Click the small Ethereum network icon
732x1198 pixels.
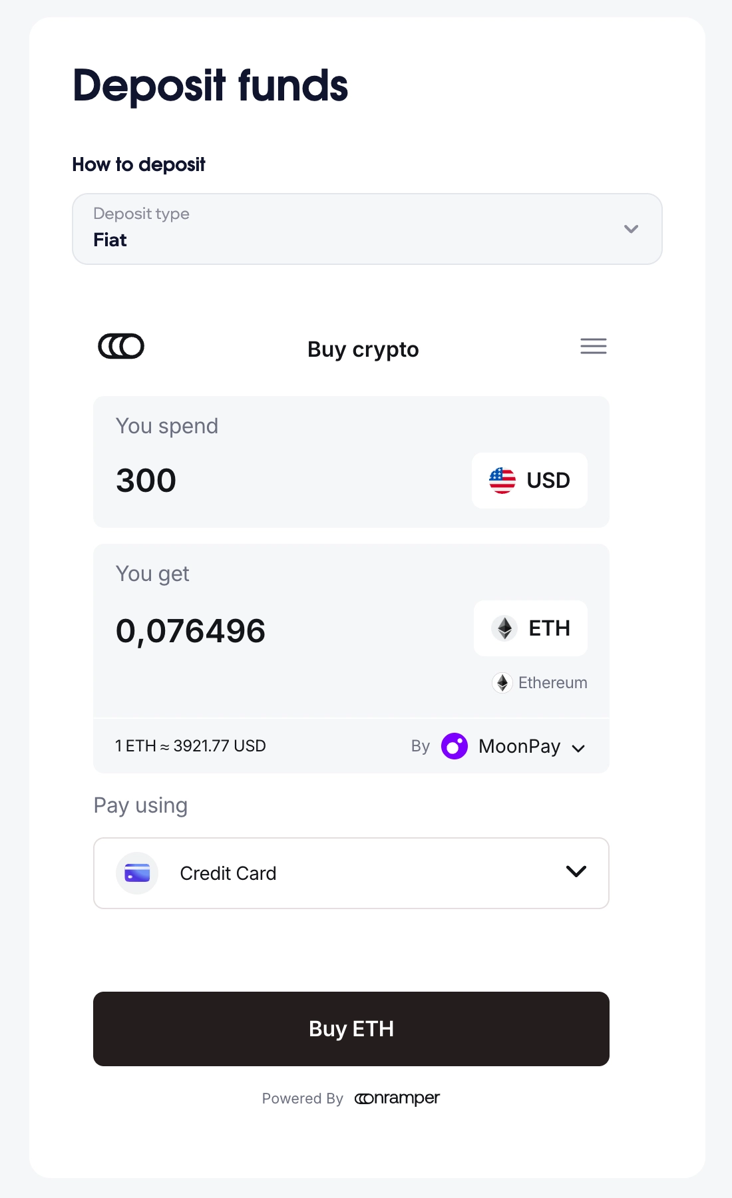pyautogui.click(x=502, y=683)
